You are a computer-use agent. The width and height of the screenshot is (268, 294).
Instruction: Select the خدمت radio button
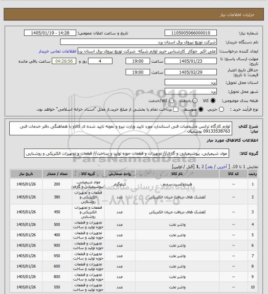pos(195,101)
